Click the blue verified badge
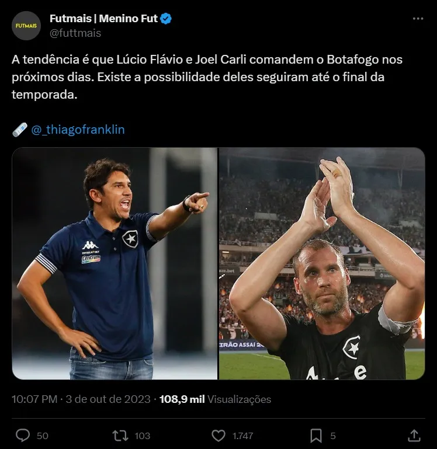Screen dimensions: 437x449 (x=166, y=19)
